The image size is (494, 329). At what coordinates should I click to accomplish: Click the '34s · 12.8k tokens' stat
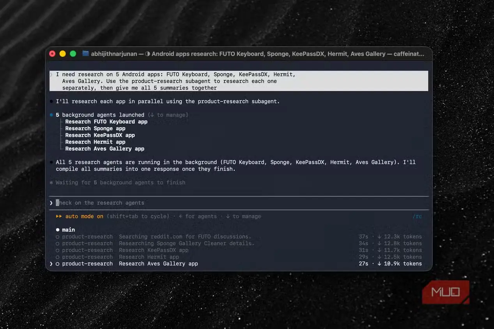[x=390, y=243]
